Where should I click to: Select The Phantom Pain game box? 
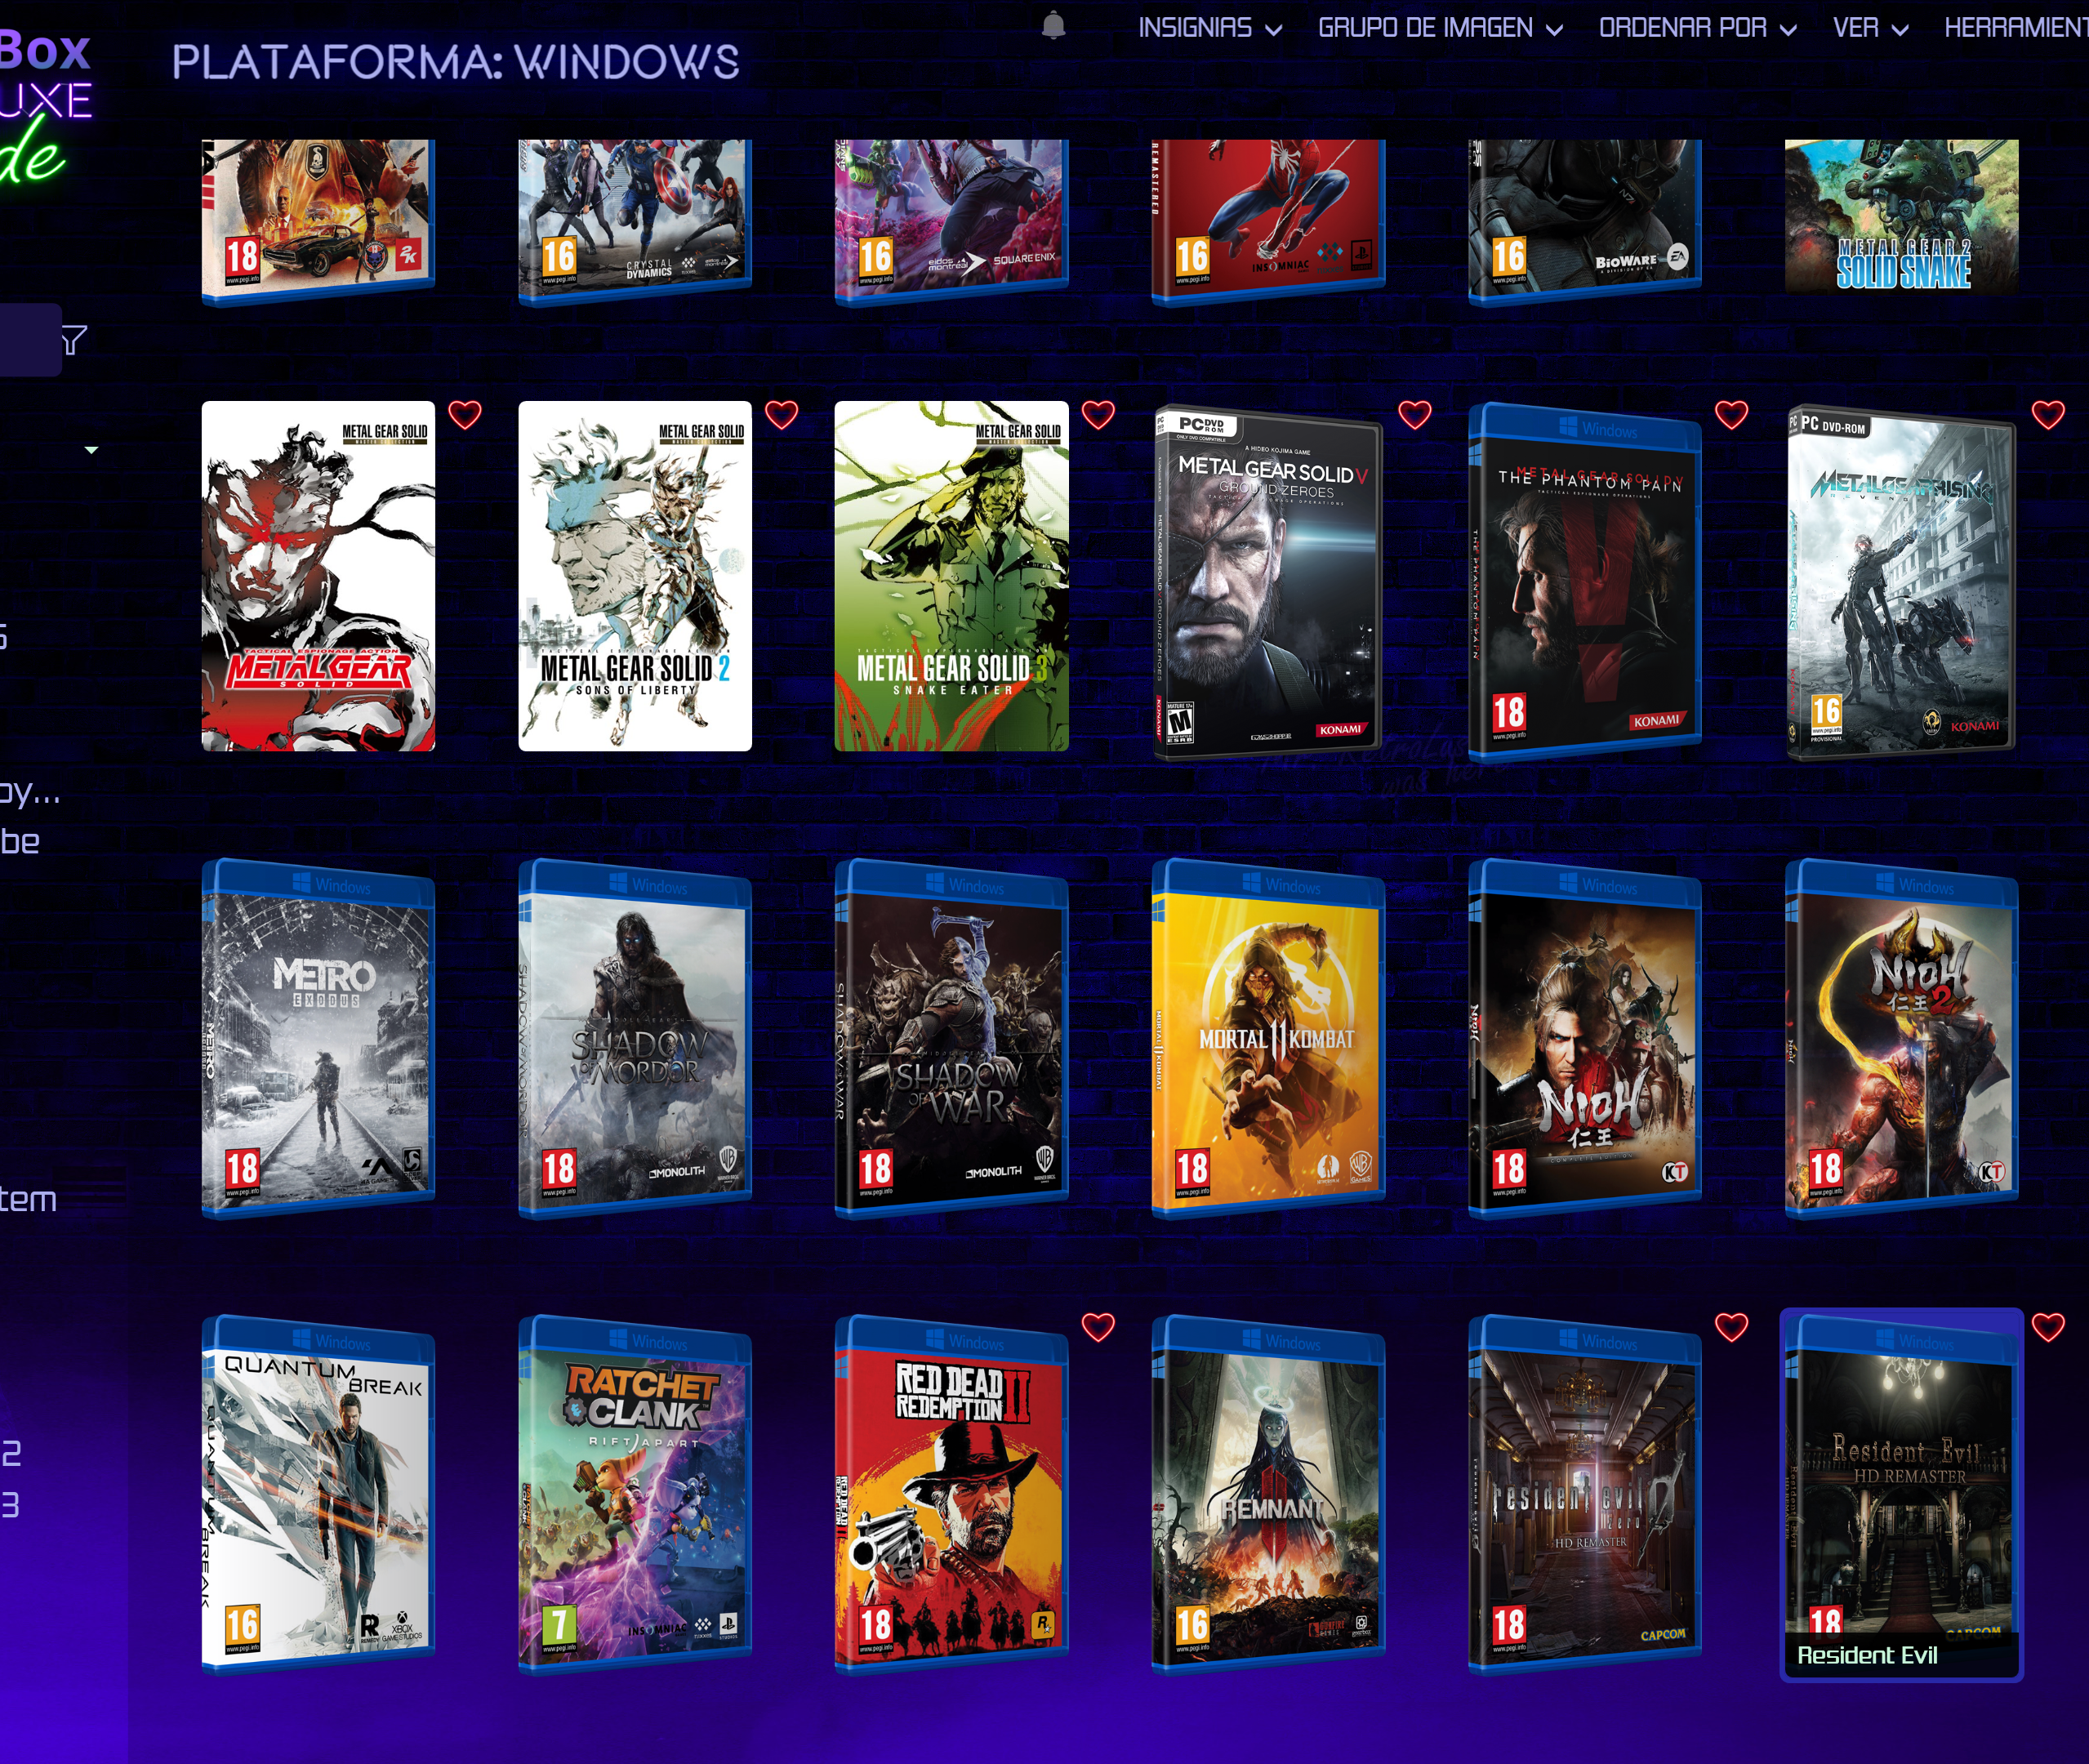1585,582
